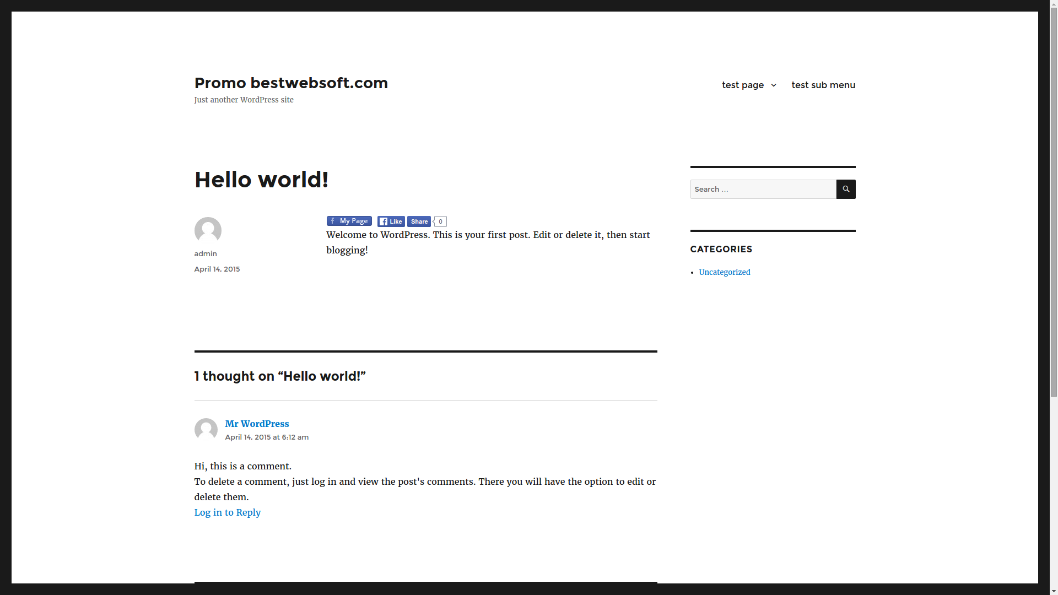Open Mr WordPress commenter link

pyautogui.click(x=257, y=424)
